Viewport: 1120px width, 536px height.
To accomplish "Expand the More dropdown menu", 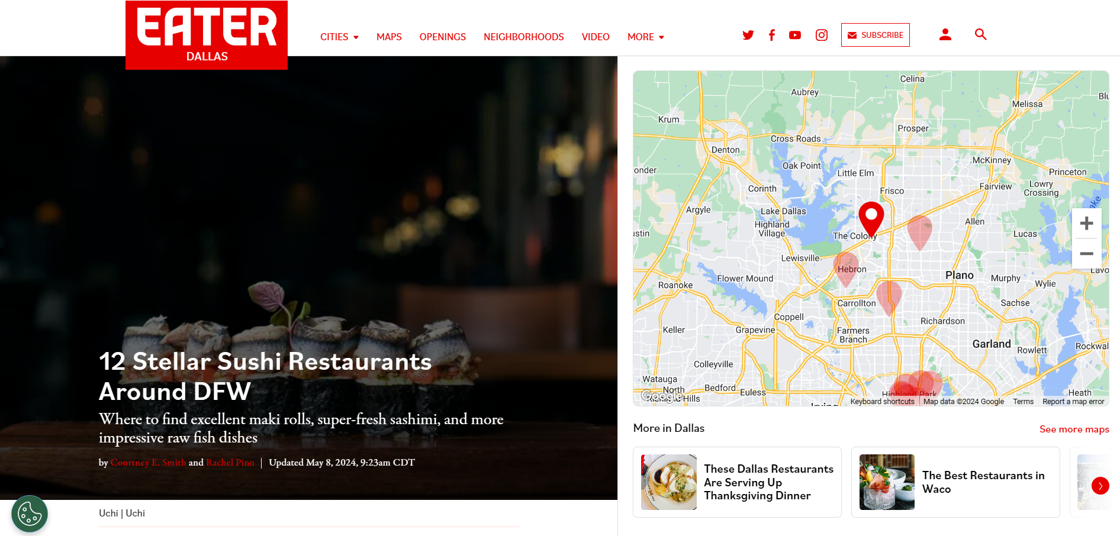I will point(646,37).
